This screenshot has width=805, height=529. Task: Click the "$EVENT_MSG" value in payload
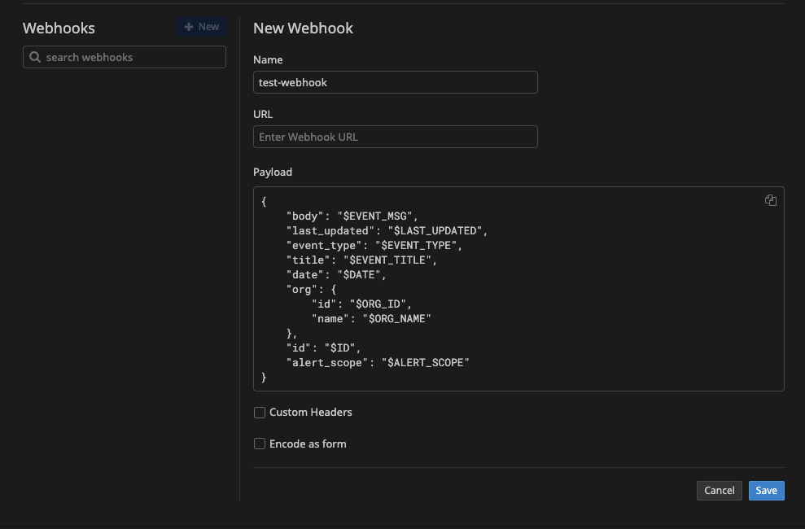point(374,216)
